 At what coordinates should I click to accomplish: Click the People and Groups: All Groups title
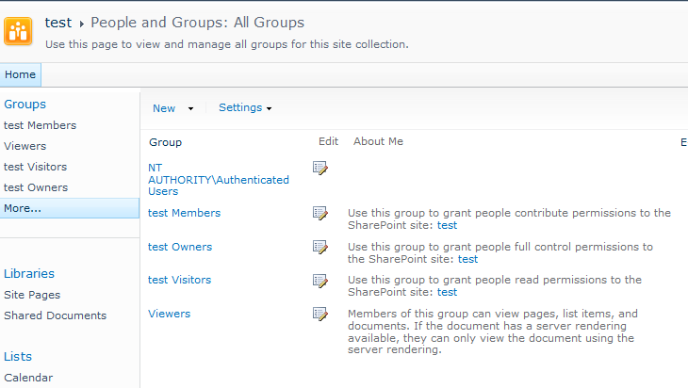(x=198, y=23)
